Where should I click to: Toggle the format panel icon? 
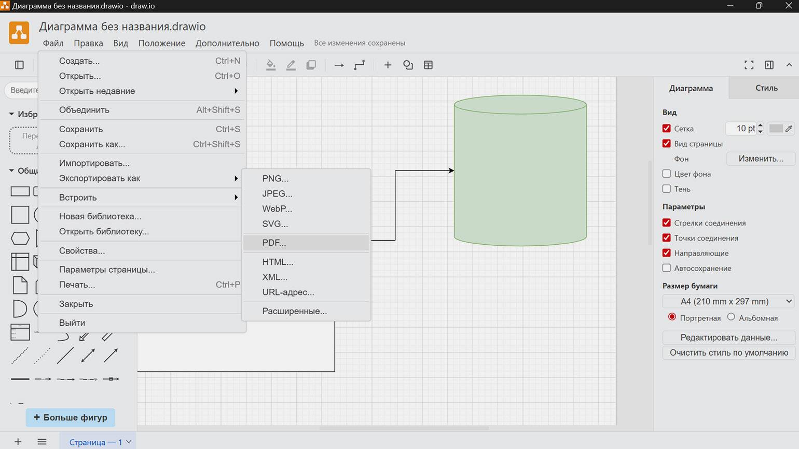tap(769, 65)
